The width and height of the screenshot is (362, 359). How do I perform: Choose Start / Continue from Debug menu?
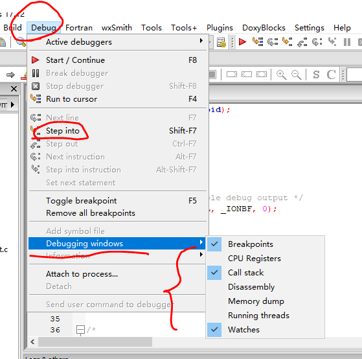117,60
